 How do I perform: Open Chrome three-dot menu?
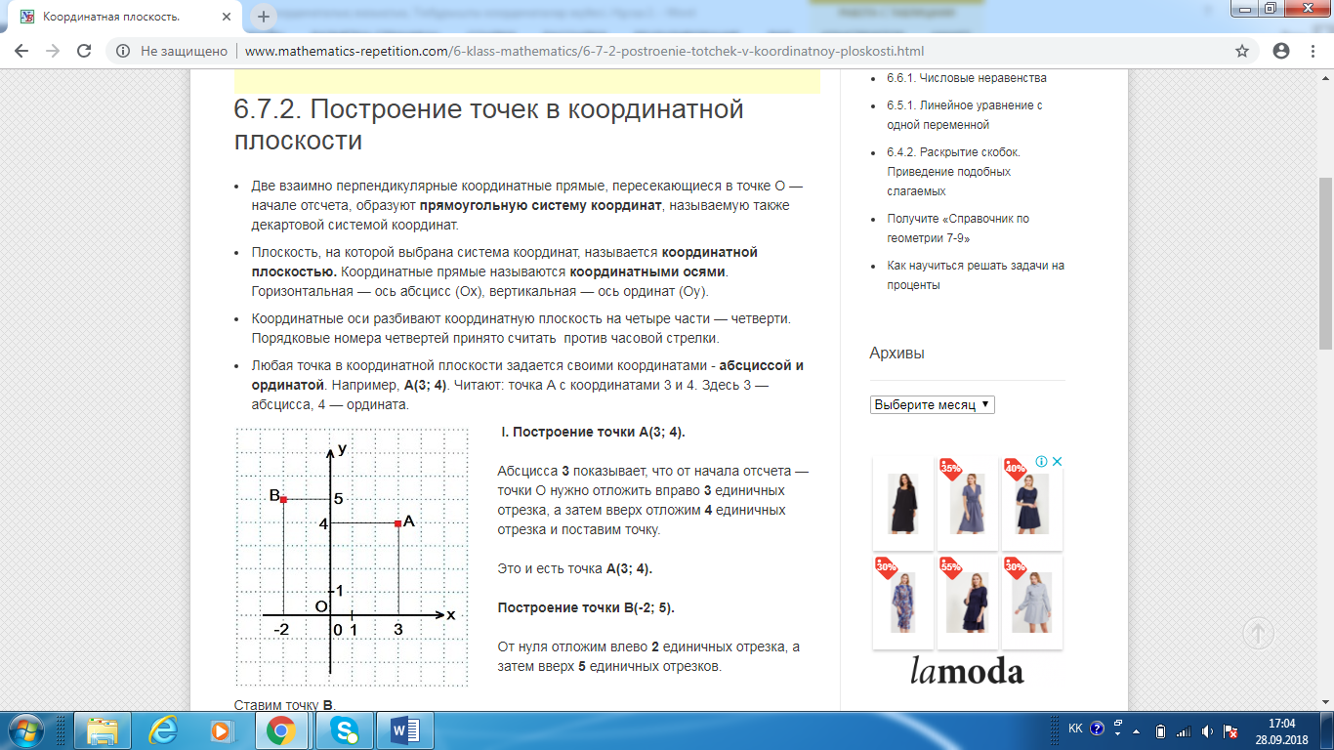point(1313,52)
